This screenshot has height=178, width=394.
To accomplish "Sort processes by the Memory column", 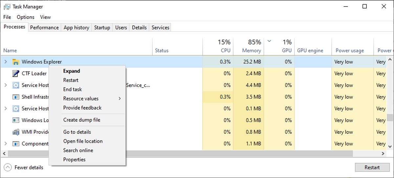I will (x=252, y=50).
